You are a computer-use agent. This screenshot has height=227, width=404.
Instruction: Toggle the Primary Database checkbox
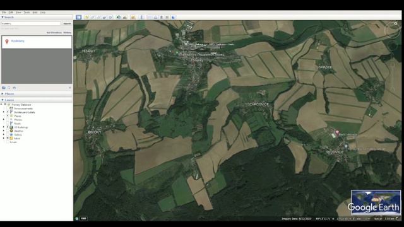(5, 105)
